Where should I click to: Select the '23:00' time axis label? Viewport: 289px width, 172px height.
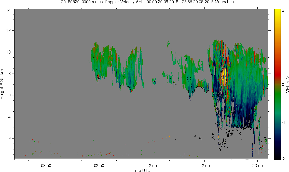(258, 166)
